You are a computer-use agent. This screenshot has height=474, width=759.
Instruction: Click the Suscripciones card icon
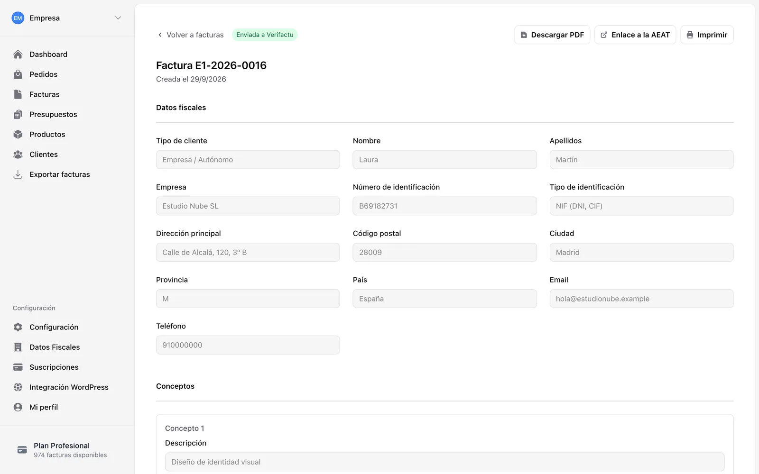coord(18,367)
